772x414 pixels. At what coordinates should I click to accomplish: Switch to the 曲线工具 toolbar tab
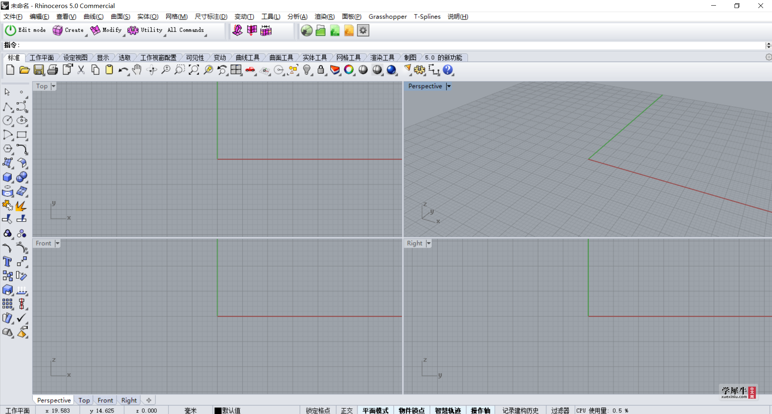[247, 58]
